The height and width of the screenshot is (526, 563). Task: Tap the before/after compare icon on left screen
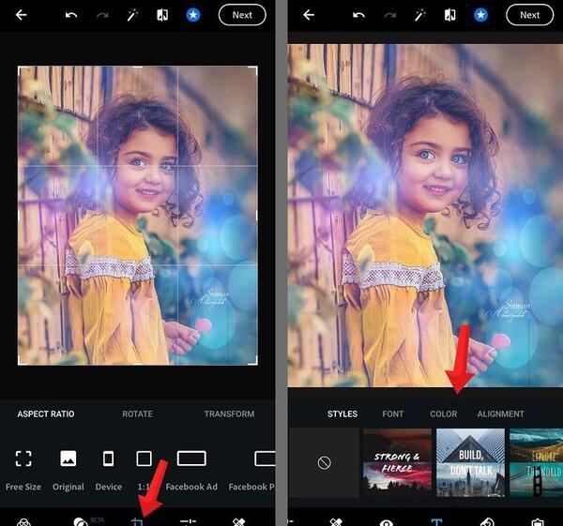click(x=162, y=15)
